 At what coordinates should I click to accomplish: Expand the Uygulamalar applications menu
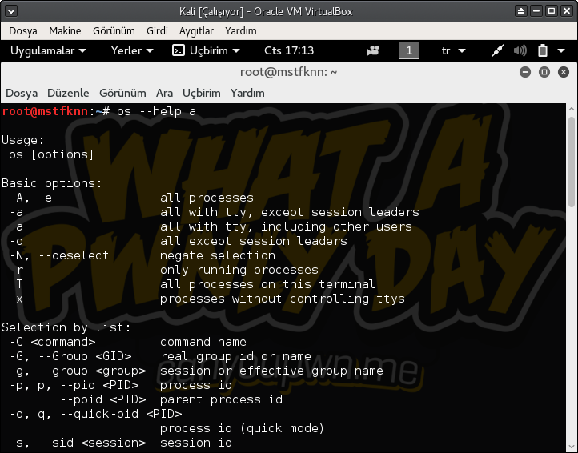tap(48, 50)
